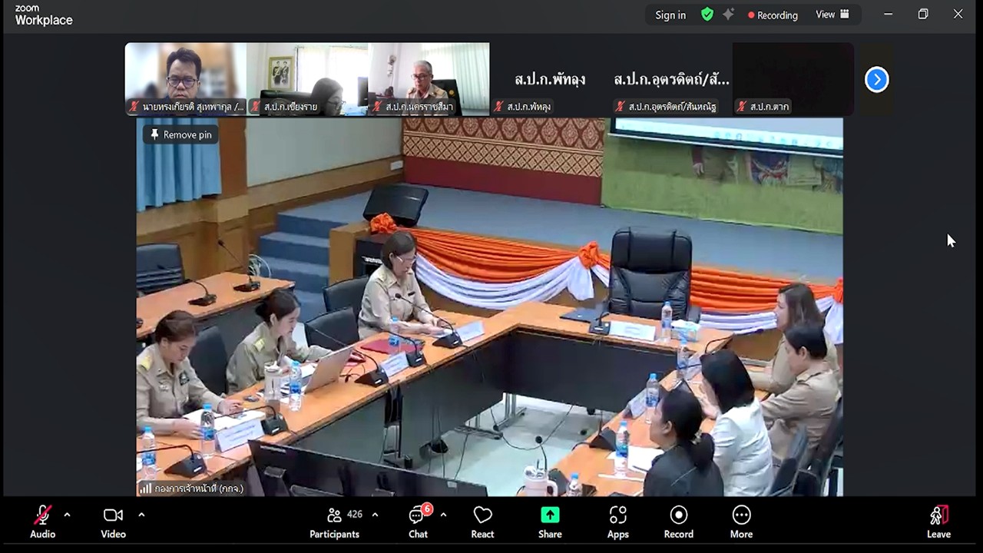Click the Remove pin button
Image resolution: width=983 pixels, height=553 pixels.
click(180, 134)
